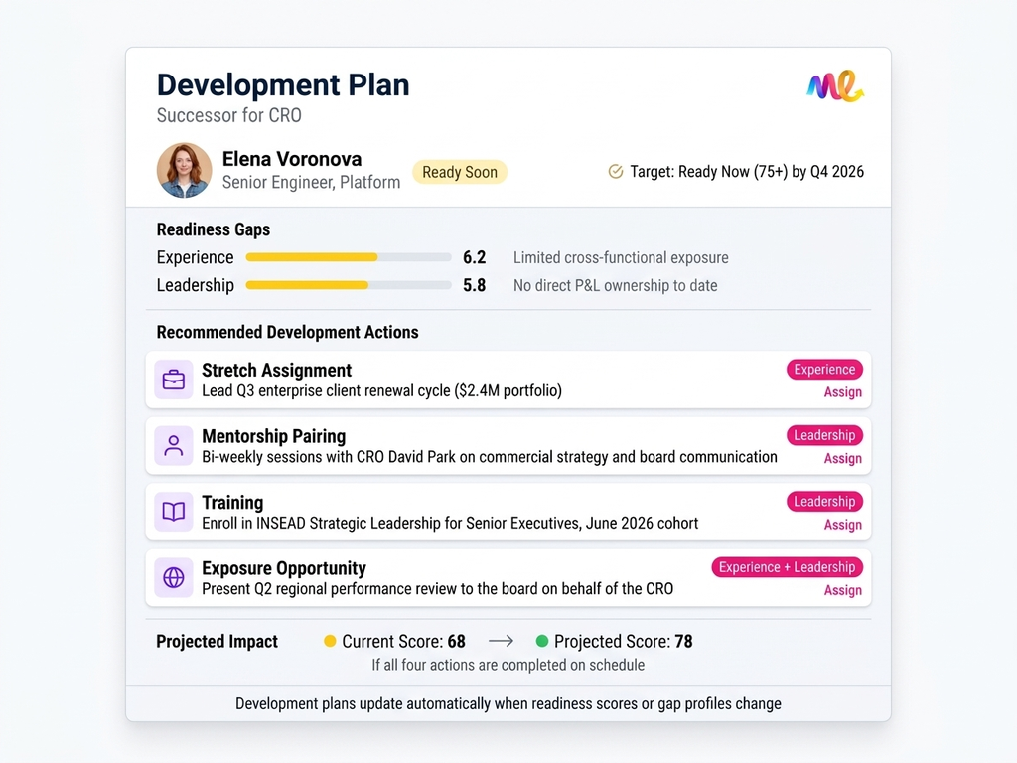
Task: Click the Leadership readiness bar showing 5.8
Action: [348, 285]
